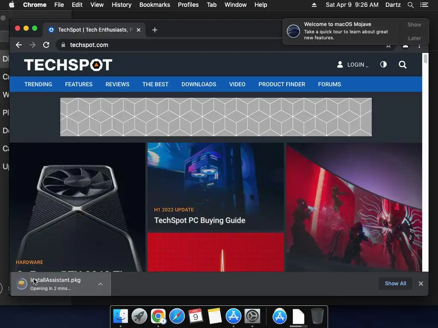Screen dimensions: 438x328
Task: Open the TechSpot site search
Action: [402, 64]
